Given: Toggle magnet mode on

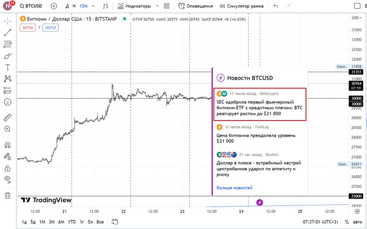Looking at the screenshot, I should tap(7, 145).
